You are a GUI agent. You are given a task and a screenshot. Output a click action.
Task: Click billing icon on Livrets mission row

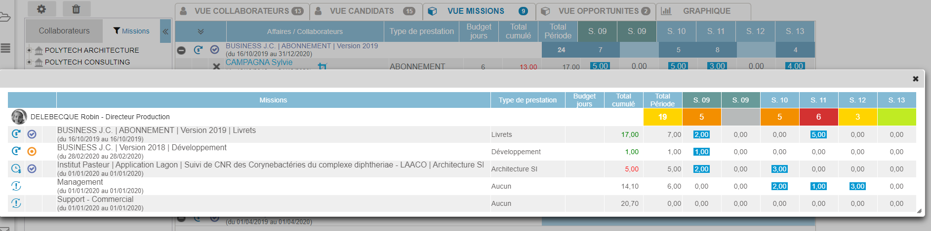[16, 134]
